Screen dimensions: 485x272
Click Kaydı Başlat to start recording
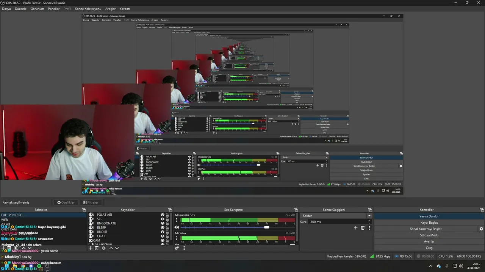click(429, 223)
